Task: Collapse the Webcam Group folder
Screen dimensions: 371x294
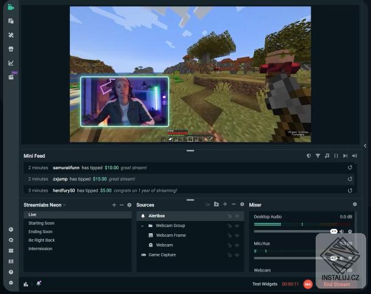Action: tap(142, 226)
